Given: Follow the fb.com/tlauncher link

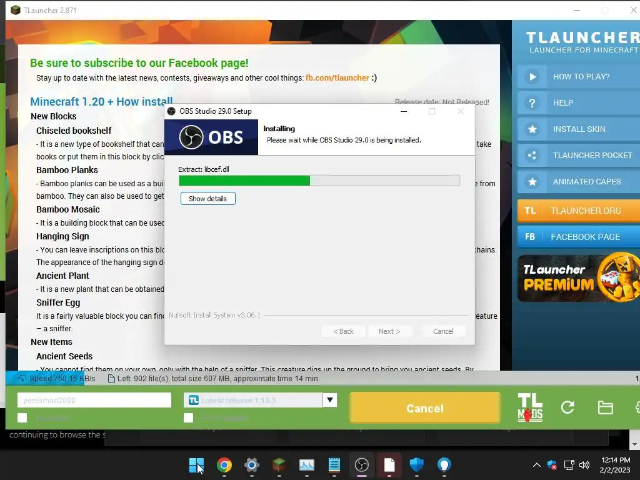Looking at the screenshot, I should pyautogui.click(x=337, y=78).
